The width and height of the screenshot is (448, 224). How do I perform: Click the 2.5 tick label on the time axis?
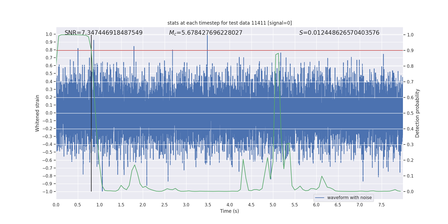click(x=164, y=205)
